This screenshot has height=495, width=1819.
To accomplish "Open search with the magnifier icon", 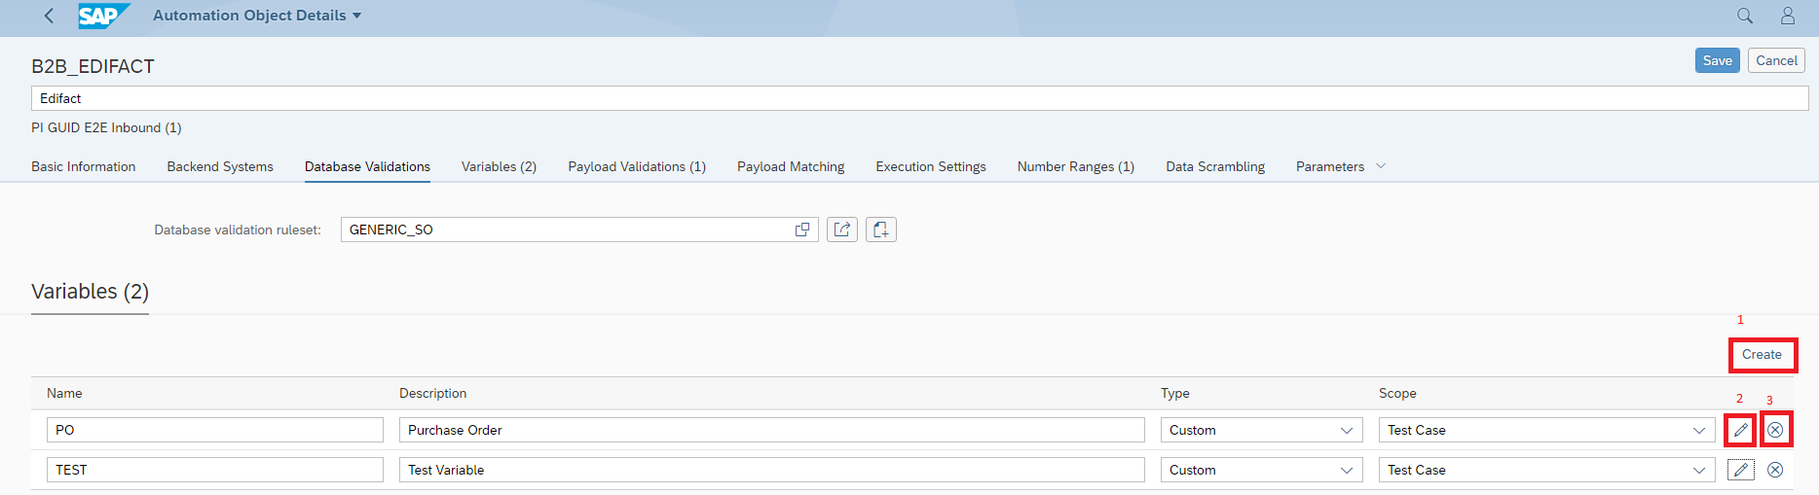I will click(x=1745, y=16).
